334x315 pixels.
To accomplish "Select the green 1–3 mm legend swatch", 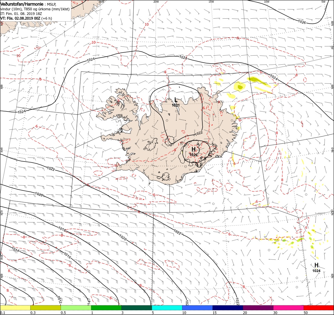I will pos(106,308).
